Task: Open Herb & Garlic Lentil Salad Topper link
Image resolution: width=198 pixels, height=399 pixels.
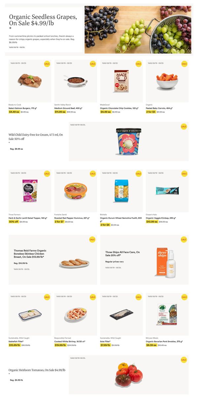Action: pyautogui.click(x=28, y=218)
